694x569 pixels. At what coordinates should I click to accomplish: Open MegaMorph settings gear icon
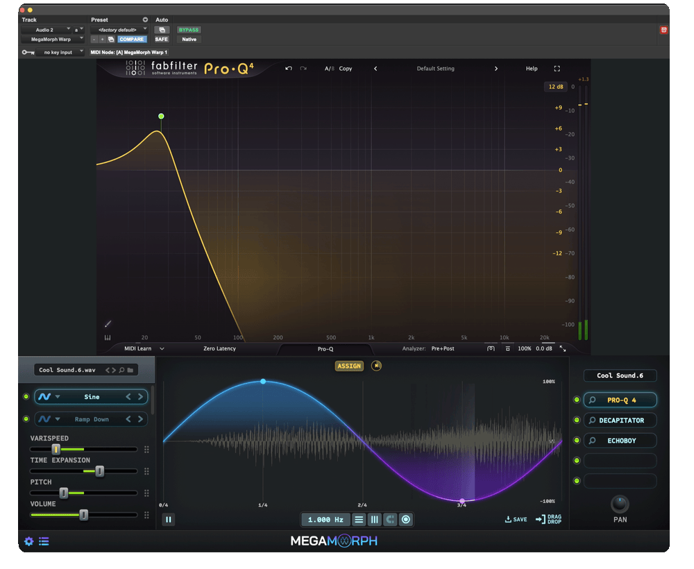pos(28,541)
